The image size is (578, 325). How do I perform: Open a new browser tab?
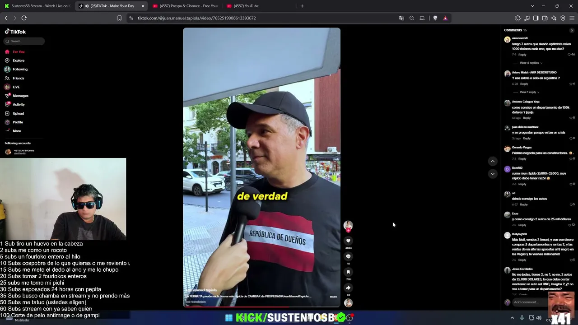coord(302,6)
